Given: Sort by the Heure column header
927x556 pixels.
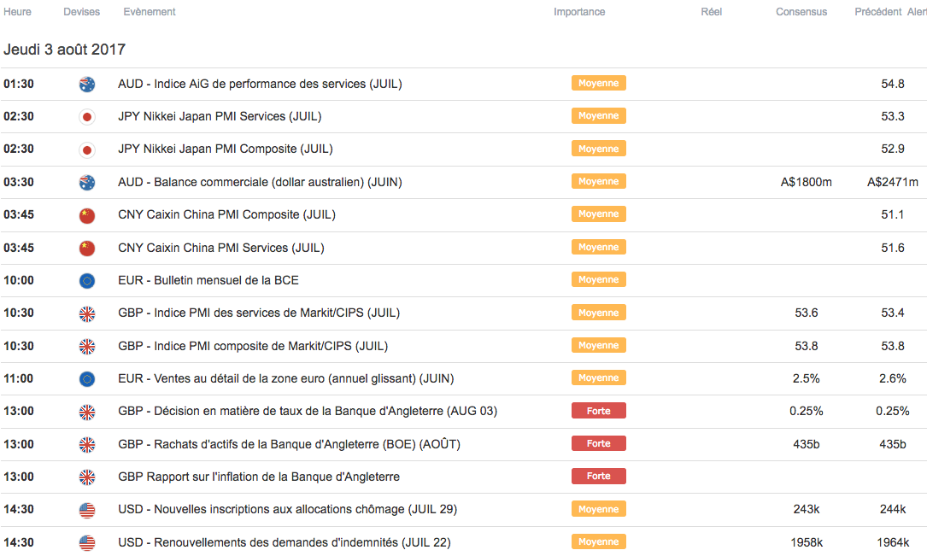Looking at the screenshot, I should coord(17,12).
